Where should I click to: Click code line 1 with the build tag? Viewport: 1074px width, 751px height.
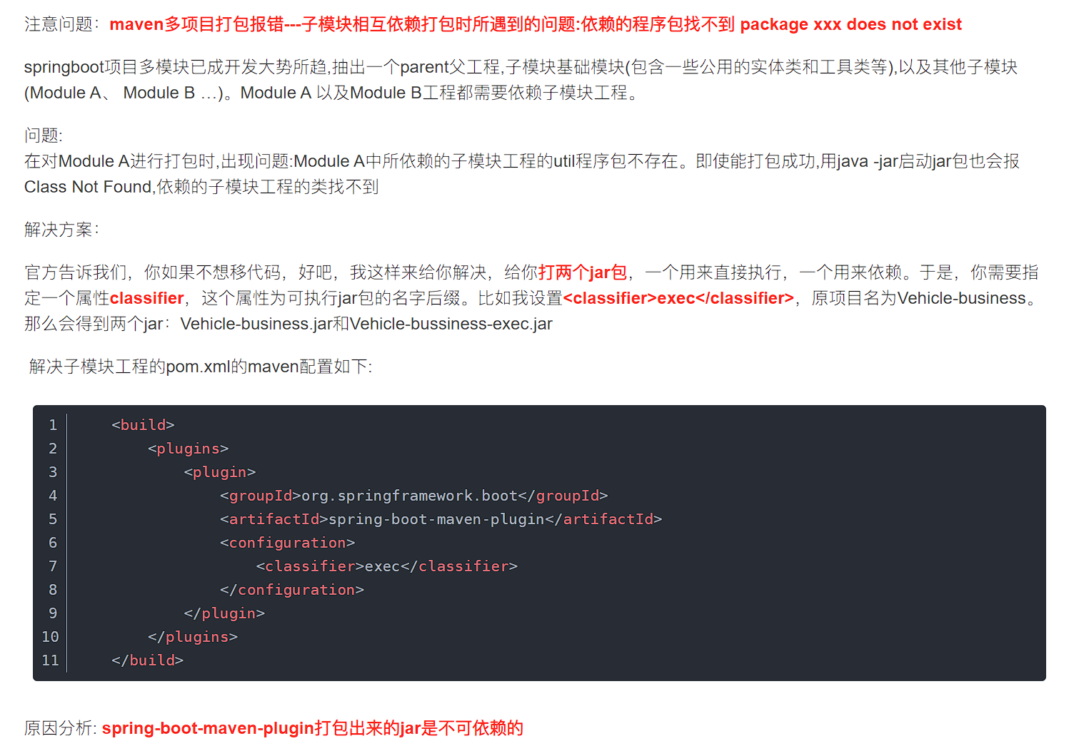(x=143, y=425)
